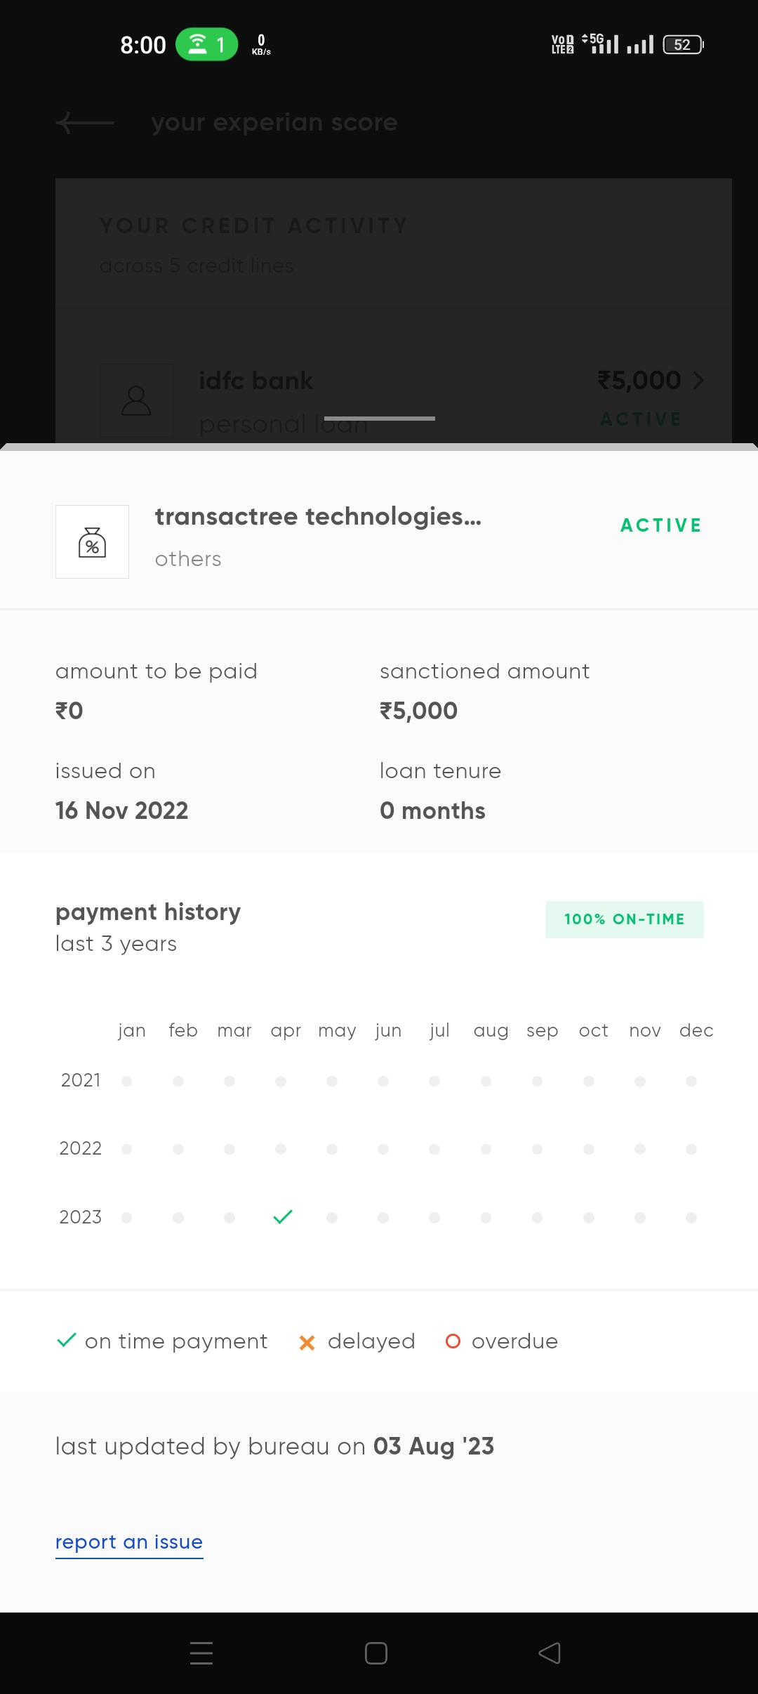Image resolution: width=758 pixels, height=1694 pixels.
Task: Open Android recent apps menu
Action: pos(201,1653)
